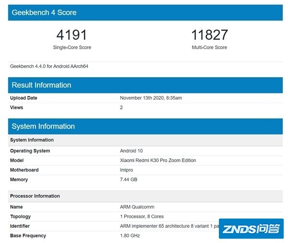Click the grey System Information subheading row
The image size is (288, 243).
(x=145, y=140)
